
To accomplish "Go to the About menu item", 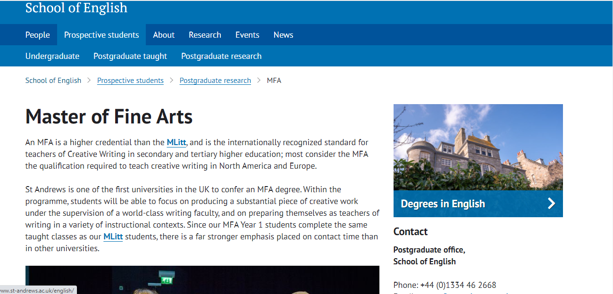I will pos(164,35).
